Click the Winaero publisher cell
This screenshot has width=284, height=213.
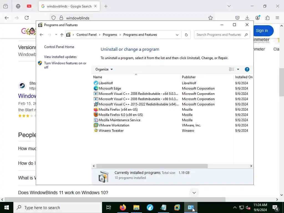tap(188, 130)
